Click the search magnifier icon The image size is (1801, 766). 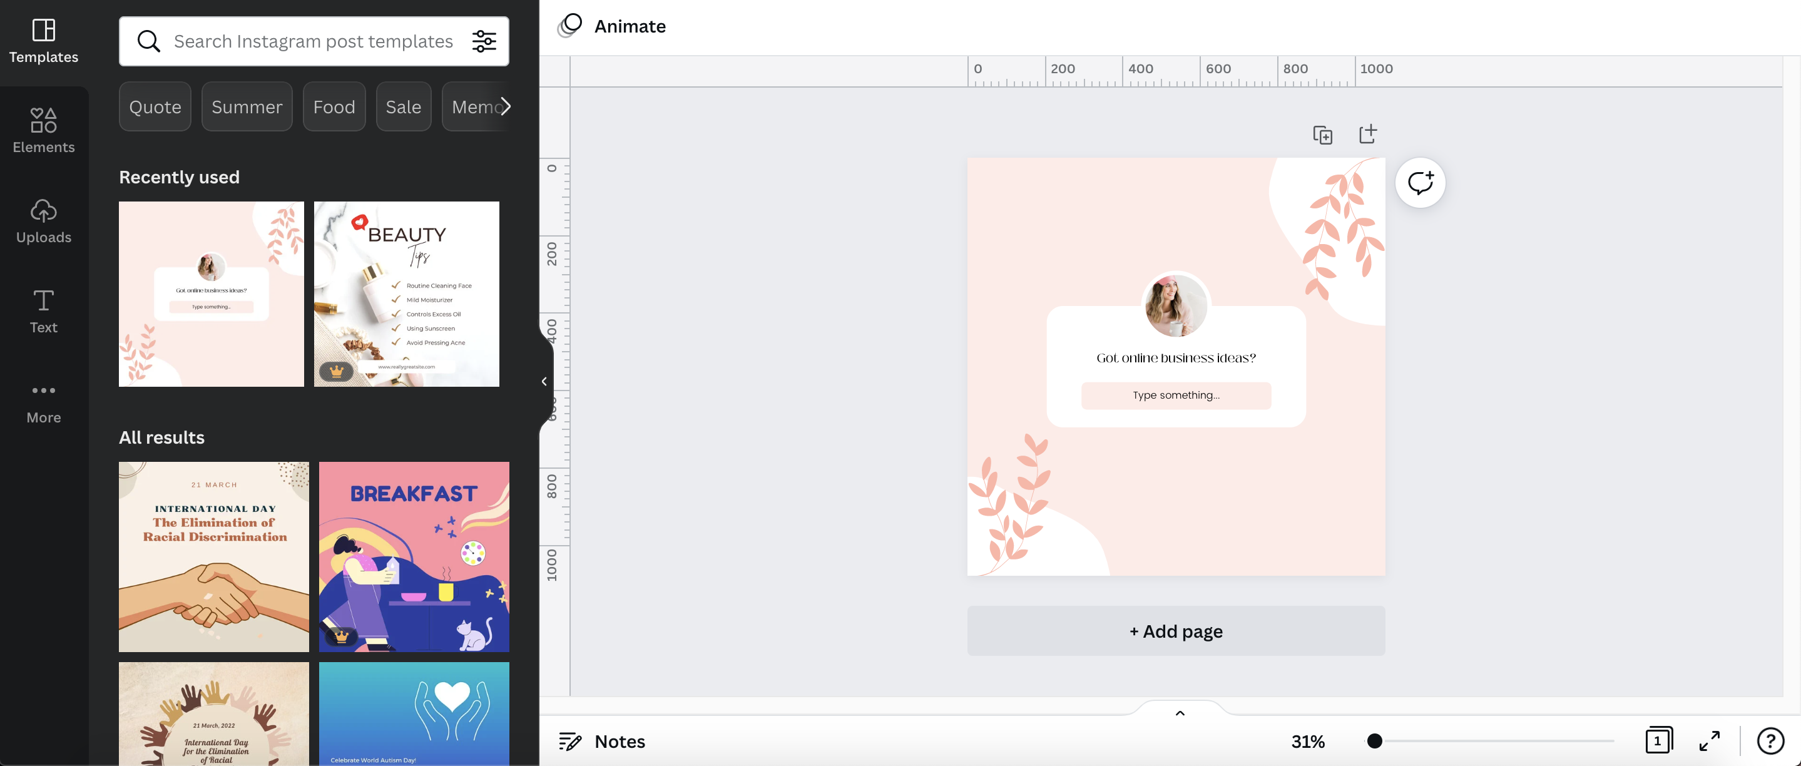tap(148, 41)
